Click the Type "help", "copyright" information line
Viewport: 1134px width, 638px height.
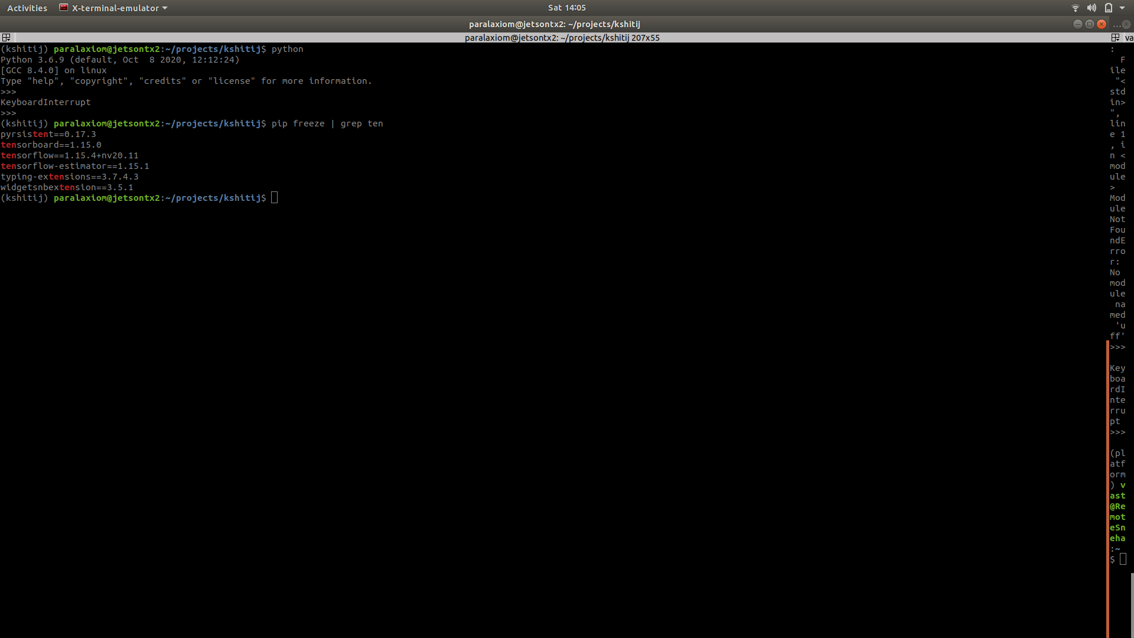(x=186, y=81)
